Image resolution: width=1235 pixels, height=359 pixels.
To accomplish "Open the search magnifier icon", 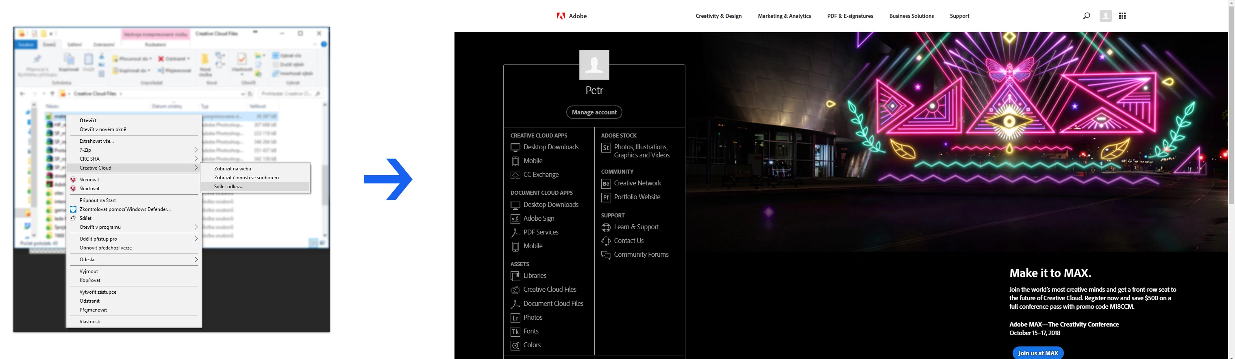I will 1086,16.
